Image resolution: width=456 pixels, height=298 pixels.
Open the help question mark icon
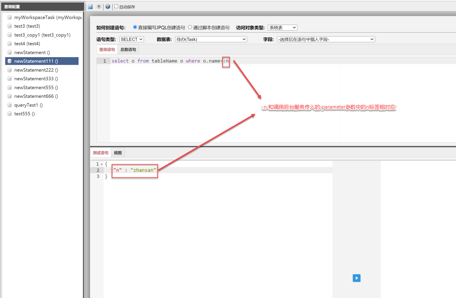[x=108, y=7]
